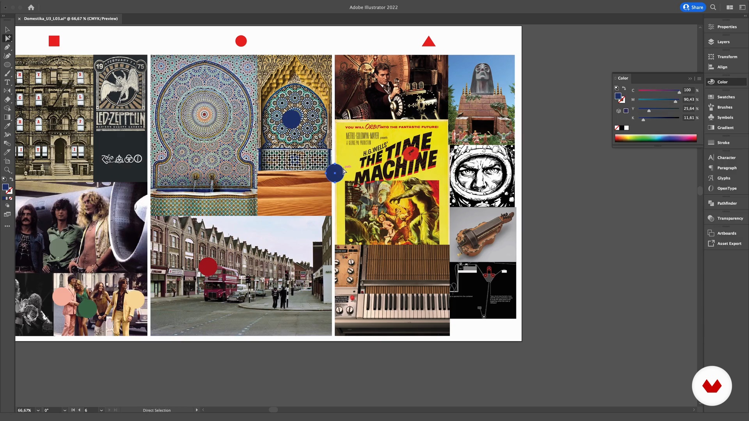Select the Ellipse tool
Screen dimensions: 749x421
7,65
